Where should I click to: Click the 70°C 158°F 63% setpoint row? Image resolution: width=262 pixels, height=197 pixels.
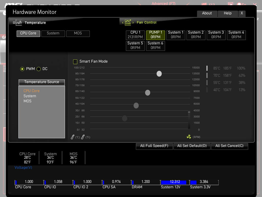pyautogui.click(x=226, y=76)
